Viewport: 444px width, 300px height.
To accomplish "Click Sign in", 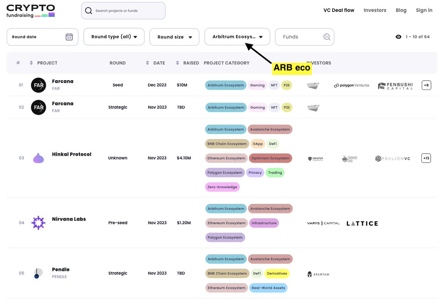I will click(x=424, y=10).
